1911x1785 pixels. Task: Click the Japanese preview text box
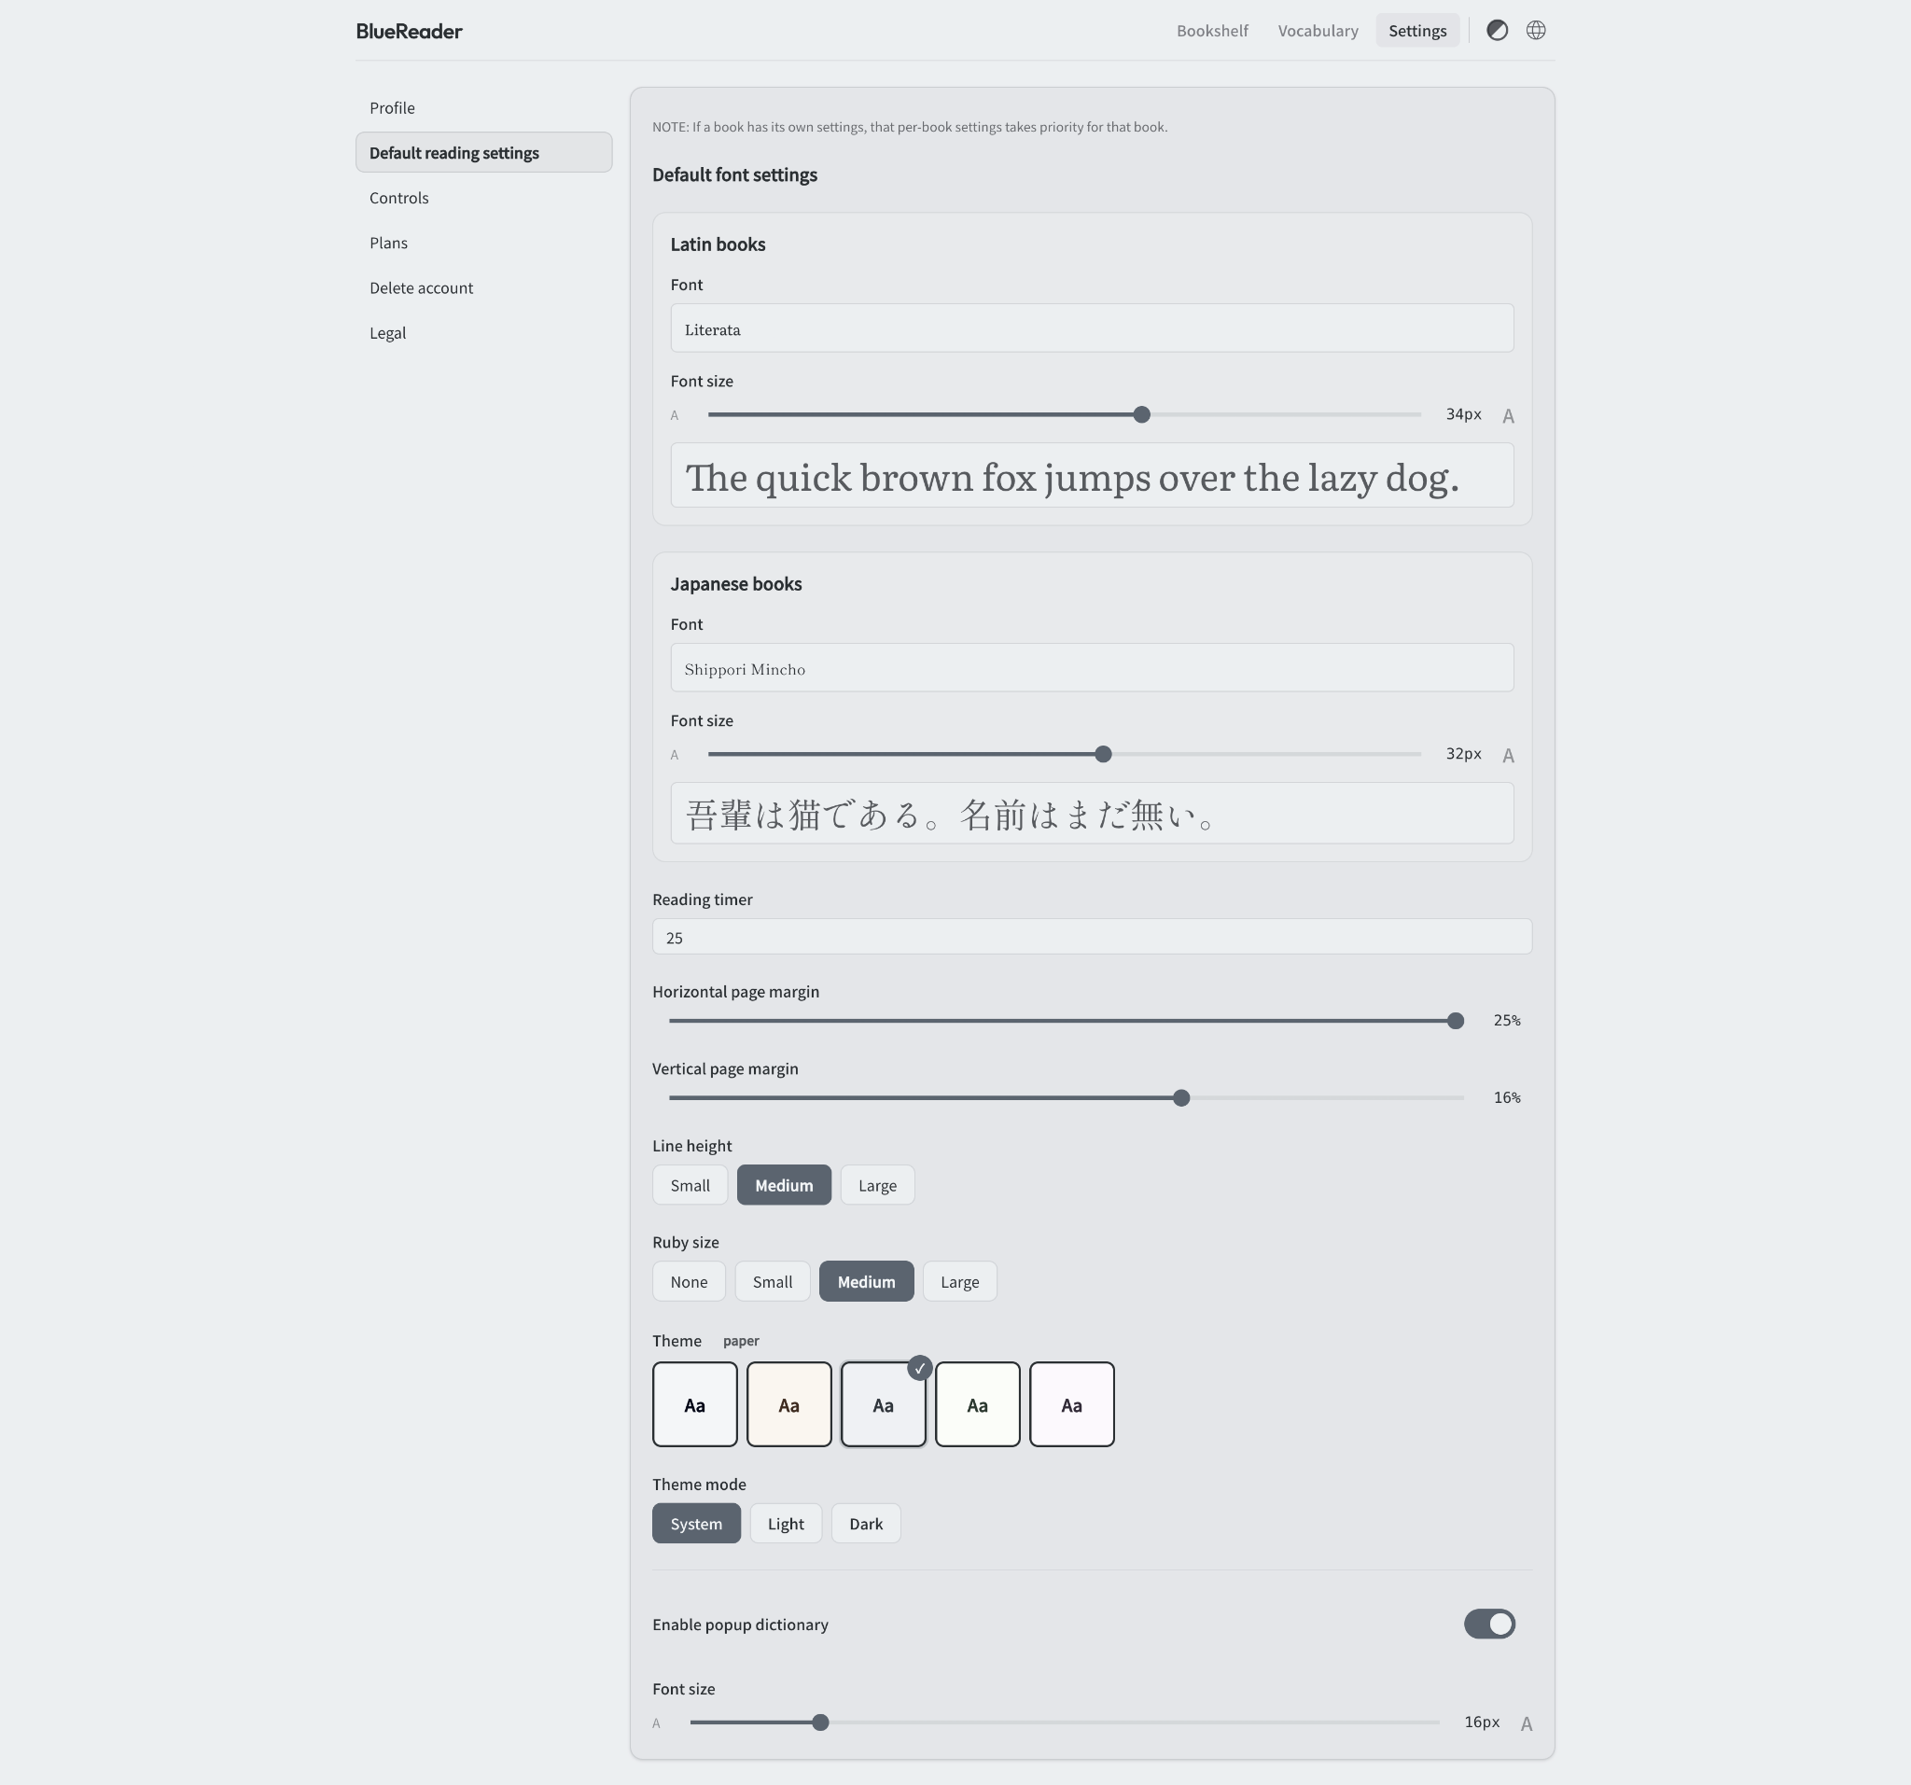click(x=1092, y=814)
